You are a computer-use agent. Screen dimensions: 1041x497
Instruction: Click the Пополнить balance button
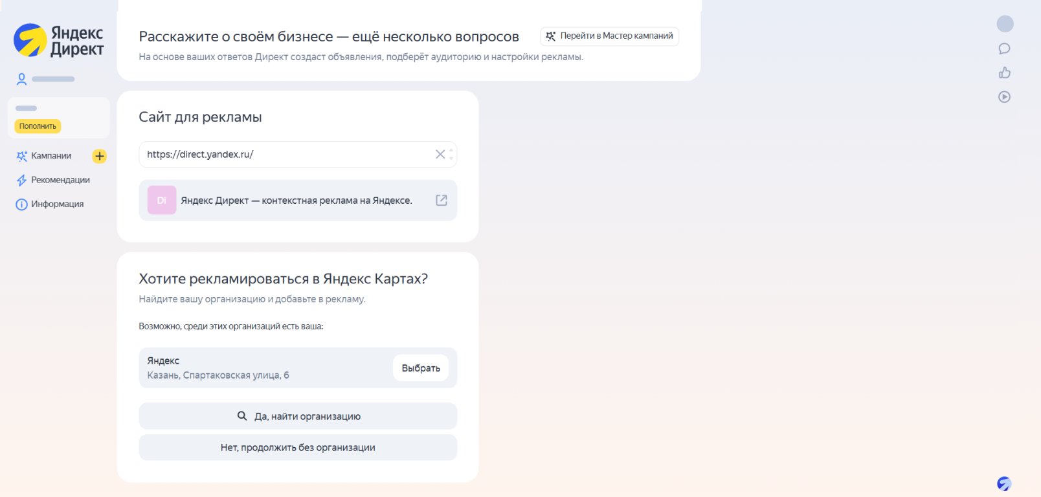click(38, 126)
